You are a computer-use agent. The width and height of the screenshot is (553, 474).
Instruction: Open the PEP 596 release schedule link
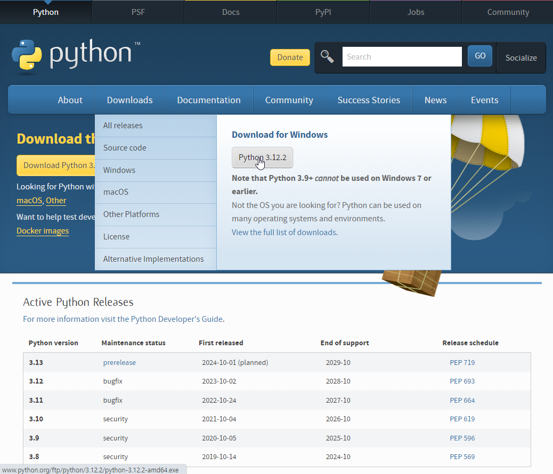[x=462, y=438]
